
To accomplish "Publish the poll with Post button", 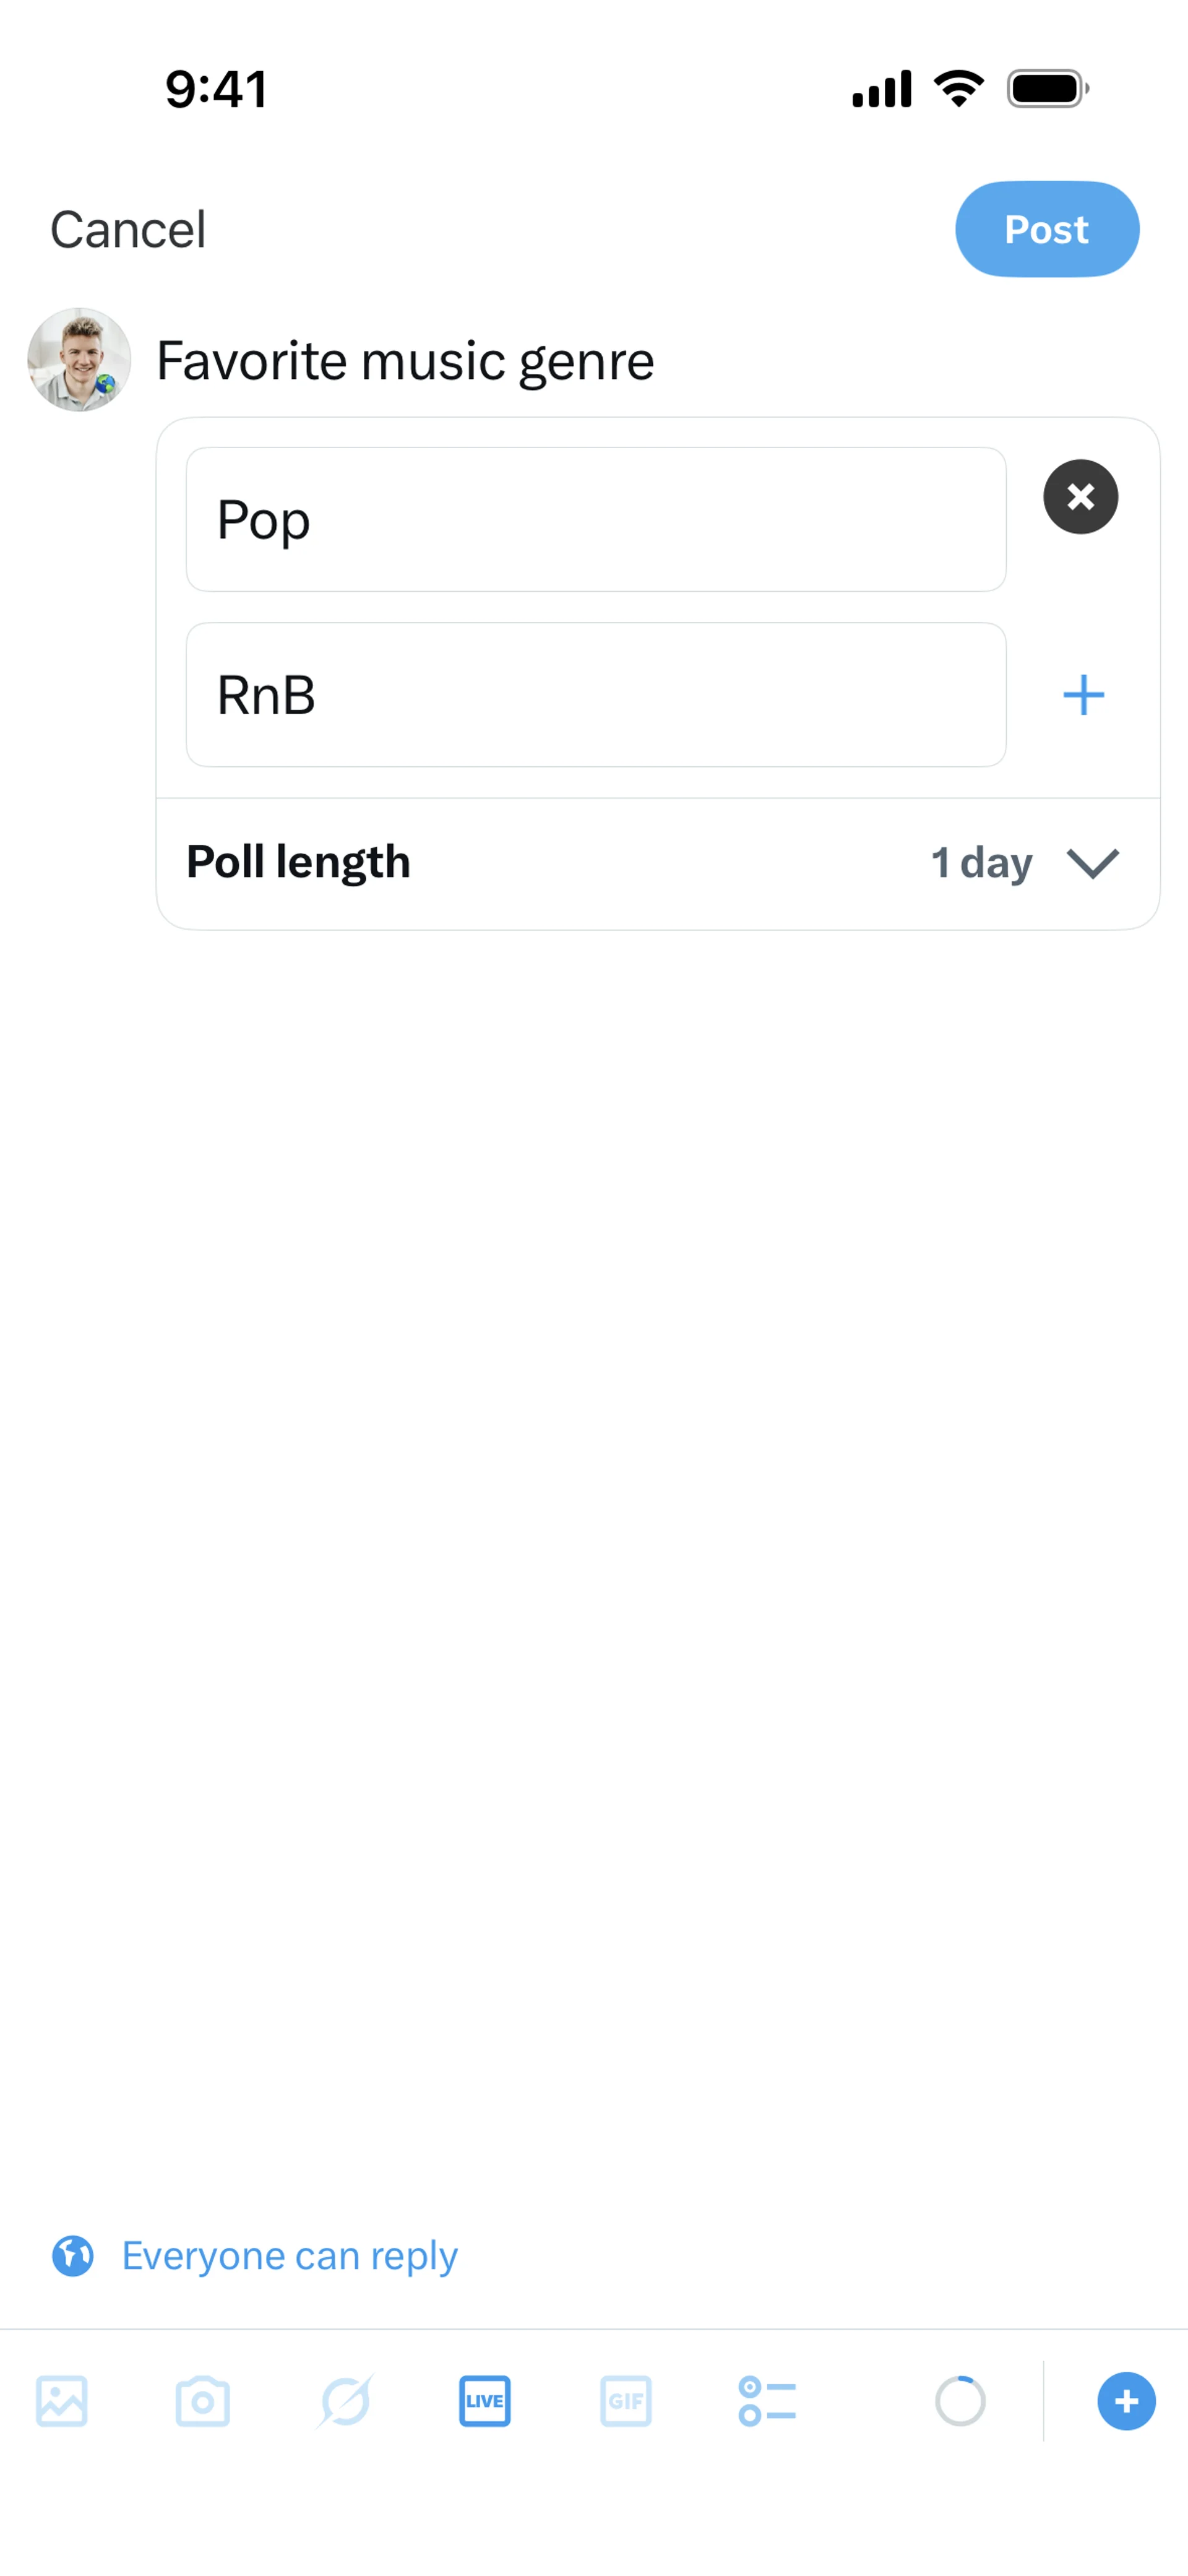I will click(x=1046, y=229).
